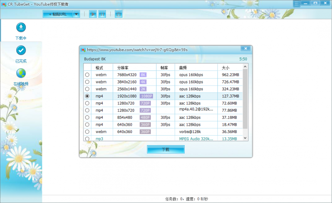Click the 1920x1080 resolution text

click(127, 96)
